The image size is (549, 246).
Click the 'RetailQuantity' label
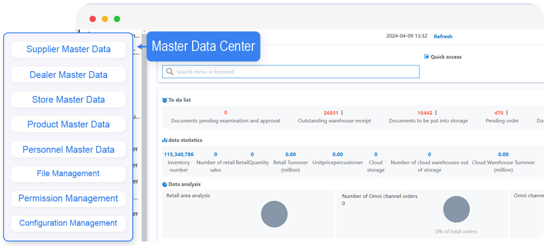tap(252, 163)
